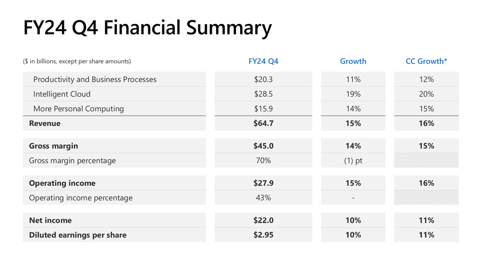Select the $45.0 gross margin value

tap(263, 146)
